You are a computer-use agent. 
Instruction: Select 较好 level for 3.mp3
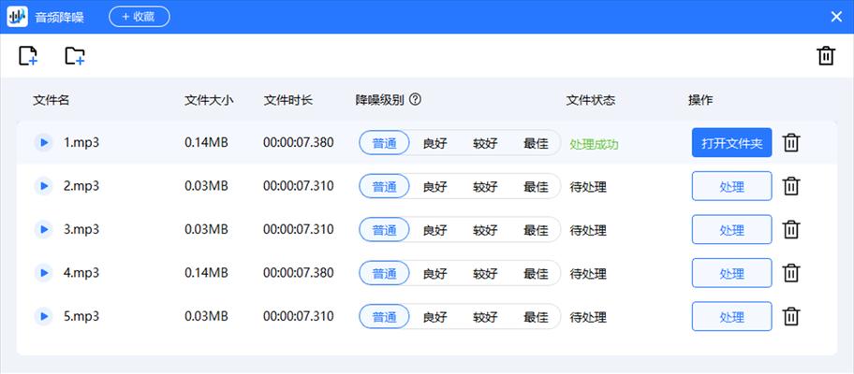pyautogui.click(x=485, y=230)
